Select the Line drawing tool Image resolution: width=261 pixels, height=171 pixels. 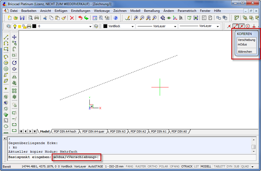(x=6, y=37)
